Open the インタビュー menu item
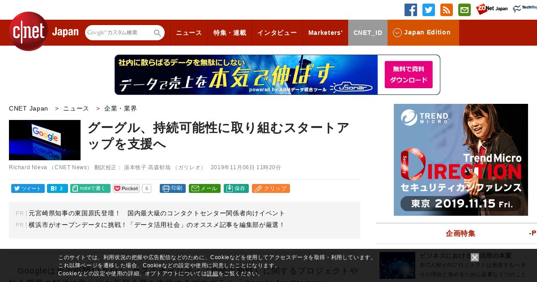This screenshot has height=282, width=537. pyautogui.click(x=277, y=33)
